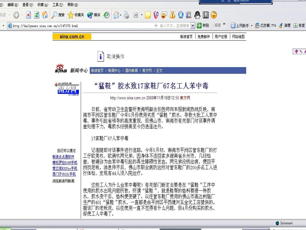
Task: Expand the Links (链接) chevron
Action: tap(224, 24)
